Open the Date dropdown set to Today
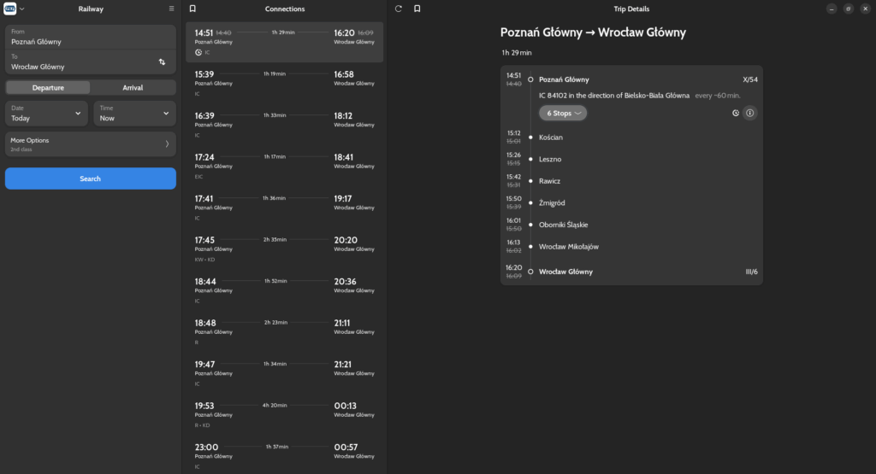 point(46,114)
